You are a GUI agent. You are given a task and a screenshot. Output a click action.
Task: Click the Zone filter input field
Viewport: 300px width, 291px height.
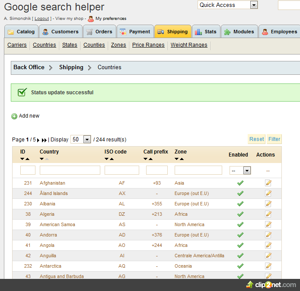198,170
